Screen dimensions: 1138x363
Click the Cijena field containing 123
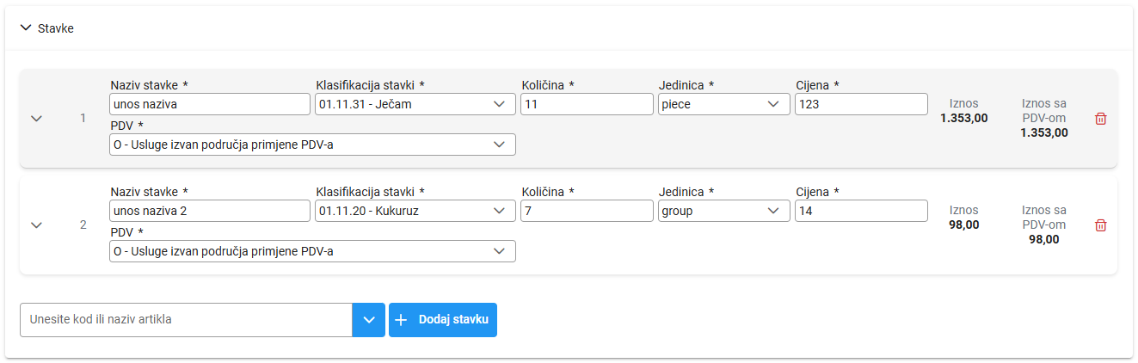[x=861, y=104]
